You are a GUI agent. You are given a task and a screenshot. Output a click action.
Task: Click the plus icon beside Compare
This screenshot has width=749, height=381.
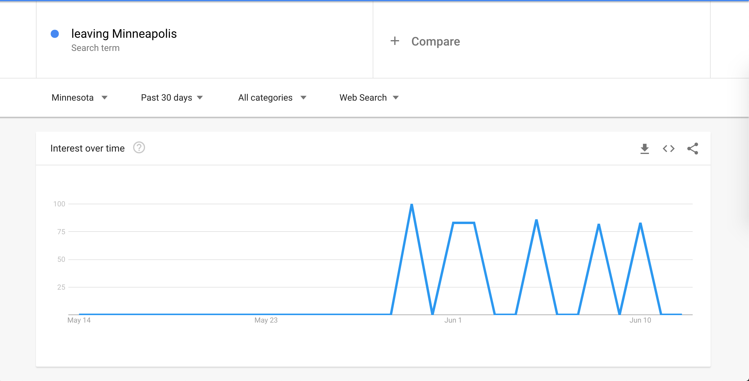[395, 41]
